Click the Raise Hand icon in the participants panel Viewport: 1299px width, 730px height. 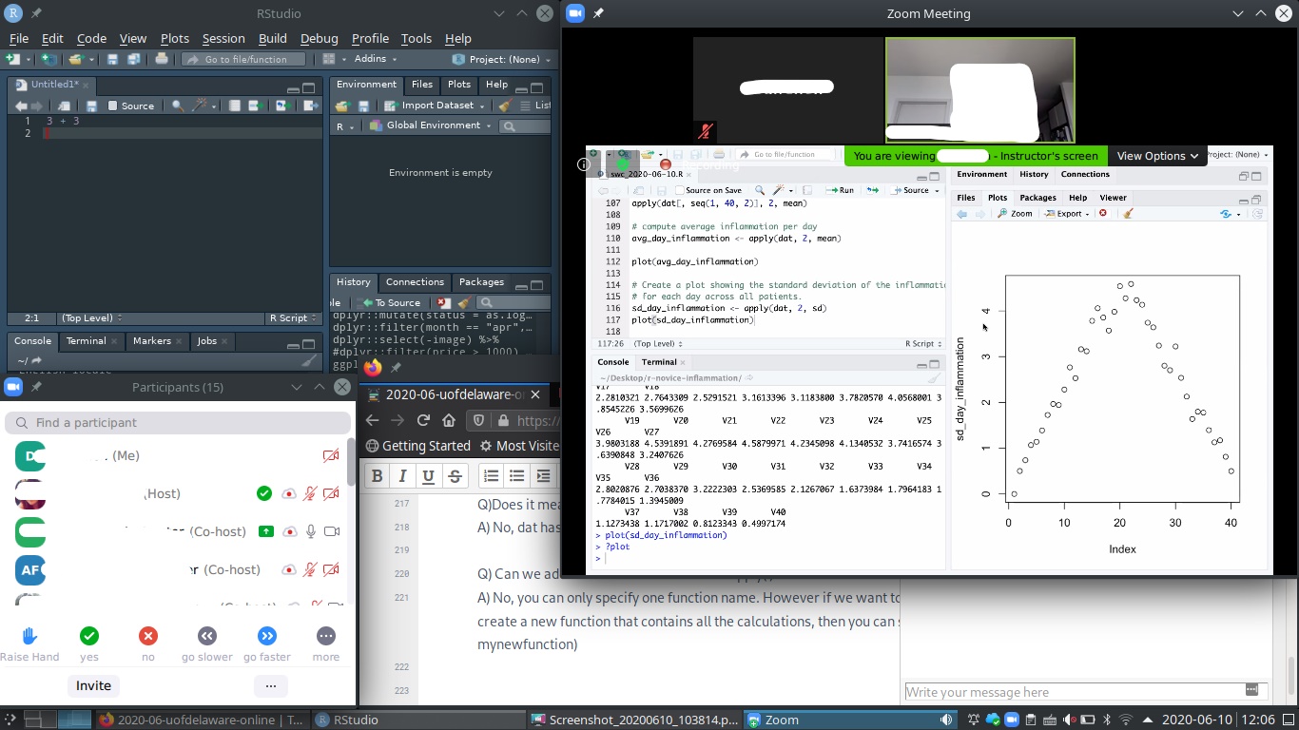point(29,637)
